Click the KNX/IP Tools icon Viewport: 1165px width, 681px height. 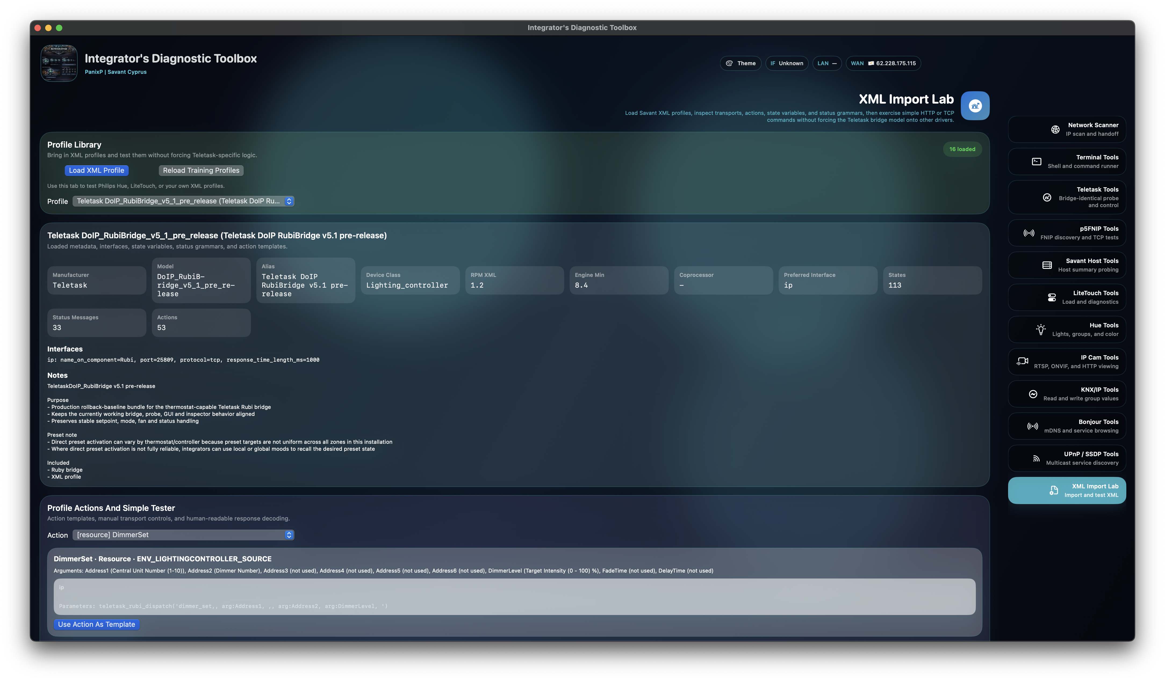click(x=1033, y=394)
